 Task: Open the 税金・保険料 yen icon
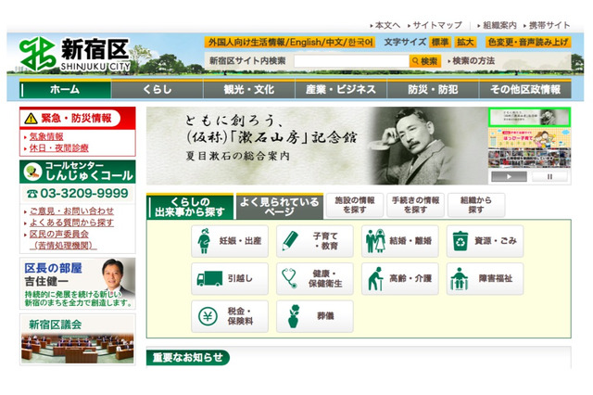pos(230,317)
